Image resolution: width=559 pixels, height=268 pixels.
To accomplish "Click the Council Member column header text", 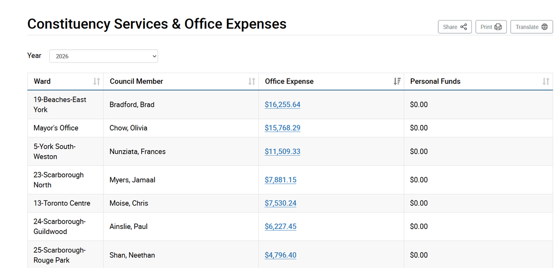I will click(x=136, y=81).
